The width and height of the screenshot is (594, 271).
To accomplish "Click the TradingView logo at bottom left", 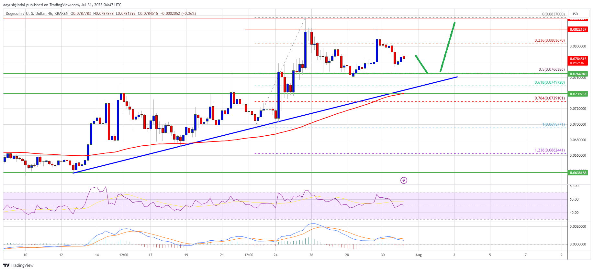I will click(18, 265).
